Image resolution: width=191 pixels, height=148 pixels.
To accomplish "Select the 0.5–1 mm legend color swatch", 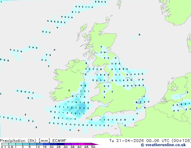I will (12, 144).
